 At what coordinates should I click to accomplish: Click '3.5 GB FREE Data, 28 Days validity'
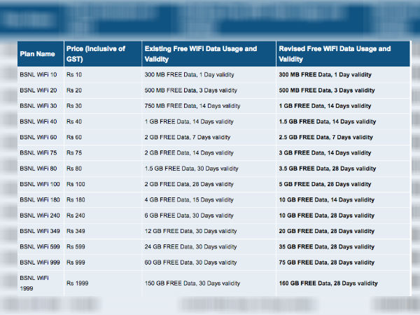pos(328,169)
